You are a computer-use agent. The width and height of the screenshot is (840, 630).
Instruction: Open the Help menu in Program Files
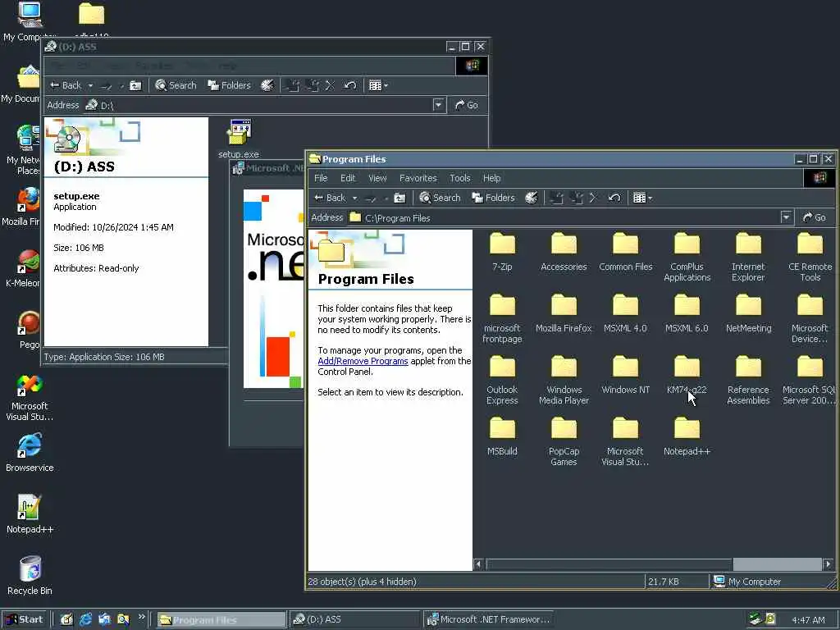point(492,178)
